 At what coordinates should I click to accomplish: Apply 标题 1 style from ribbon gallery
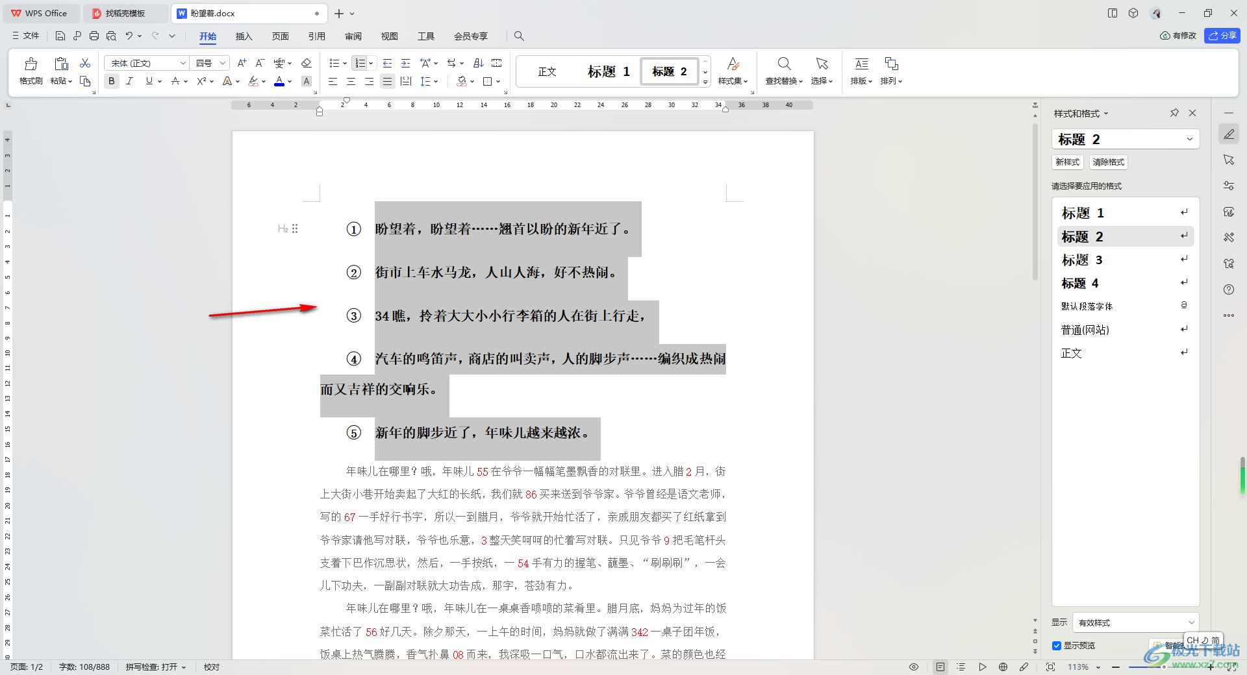(x=608, y=71)
